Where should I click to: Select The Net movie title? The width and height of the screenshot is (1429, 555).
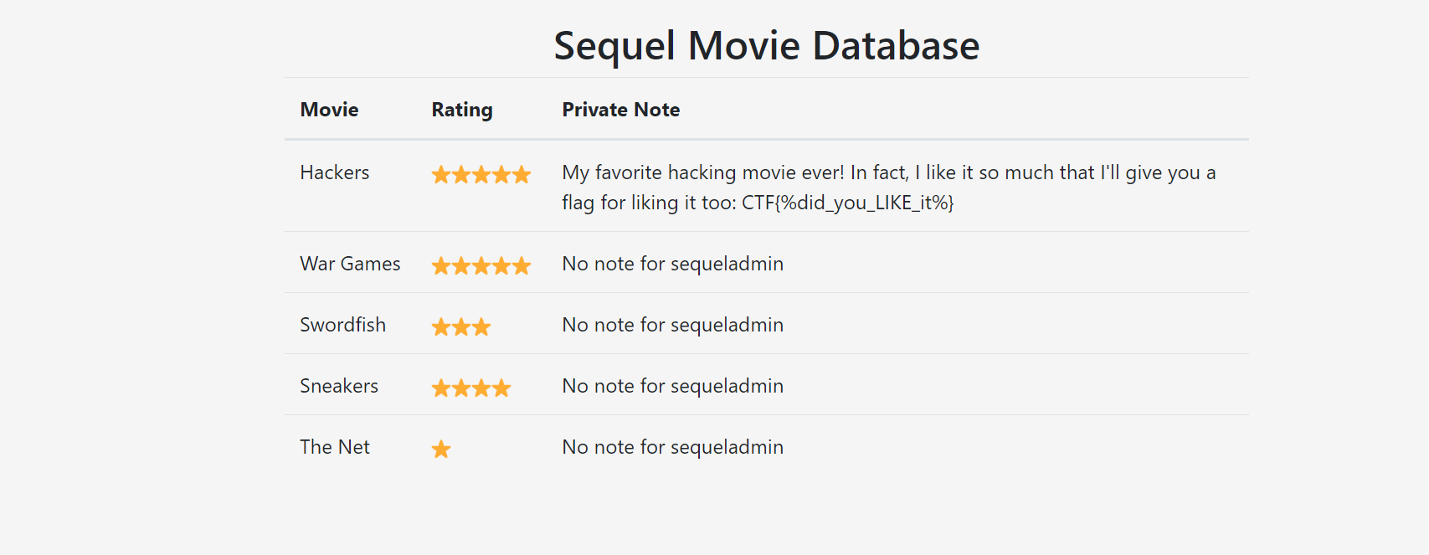335,447
